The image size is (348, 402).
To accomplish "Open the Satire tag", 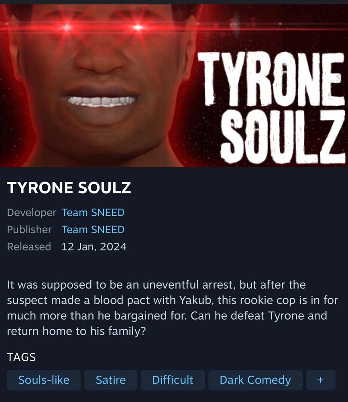I will pos(111,380).
